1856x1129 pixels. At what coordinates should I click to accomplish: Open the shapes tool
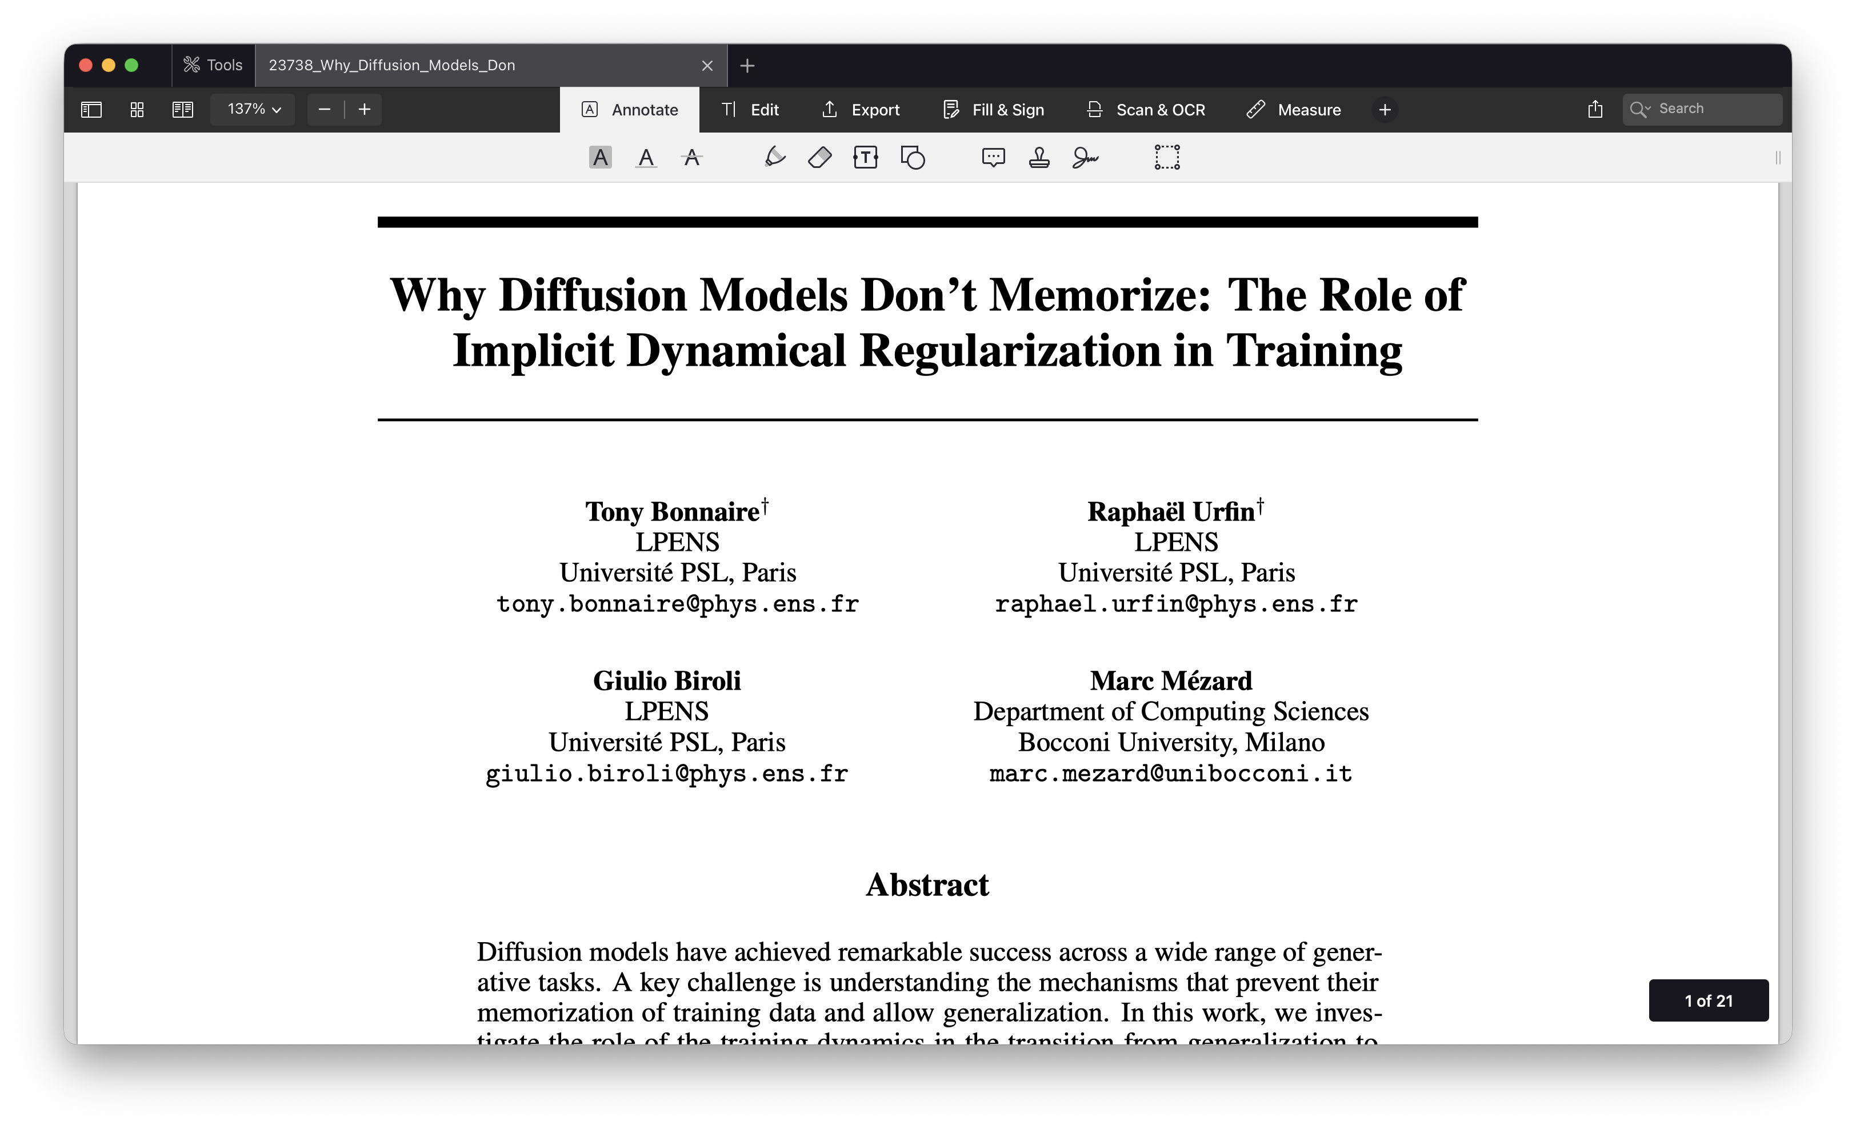click(x=912, y=158)
